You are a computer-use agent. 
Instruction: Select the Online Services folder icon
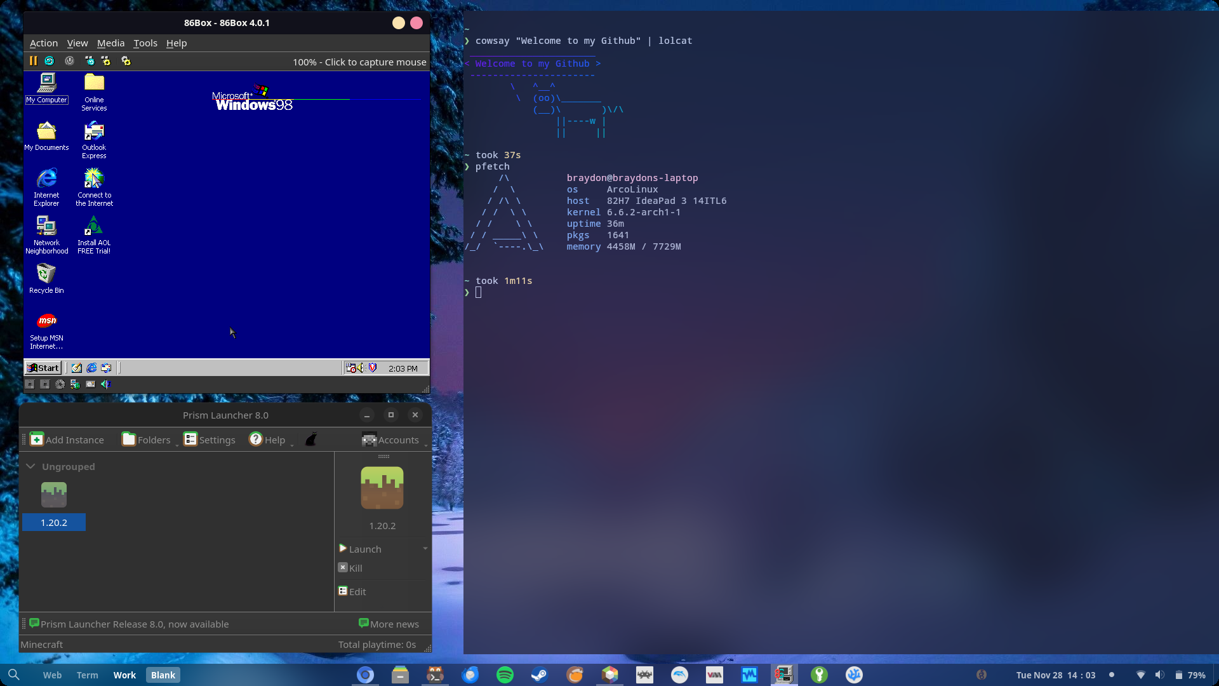click(x=94, y=92)
